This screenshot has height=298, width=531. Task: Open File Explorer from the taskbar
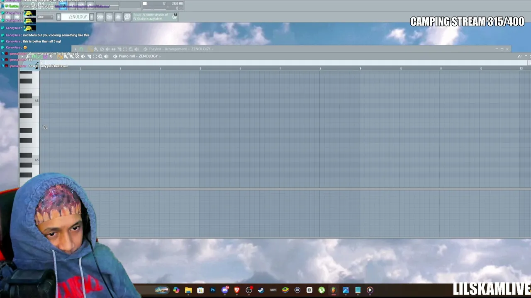point(188,290)
